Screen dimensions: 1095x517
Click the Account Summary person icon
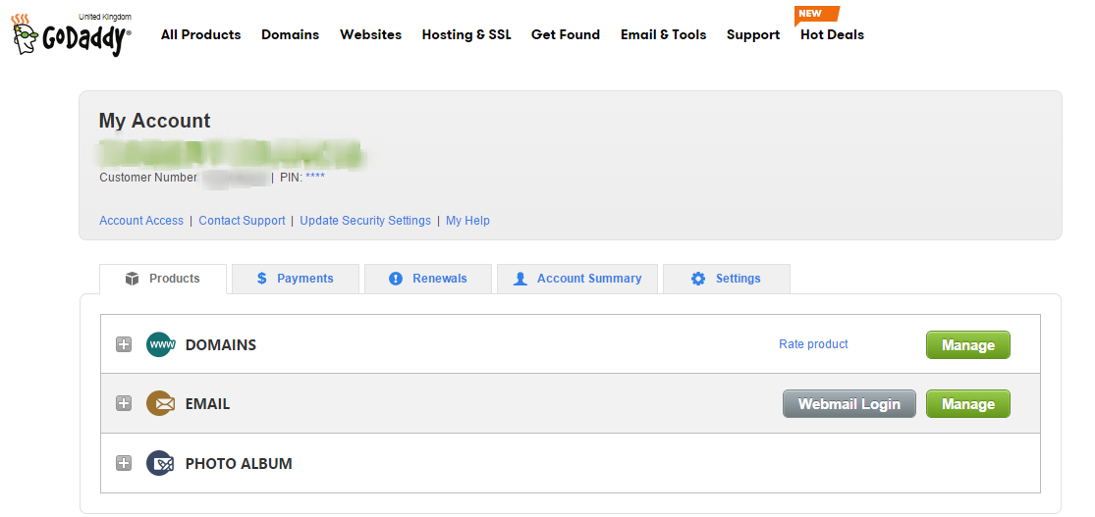click(520, 279)
